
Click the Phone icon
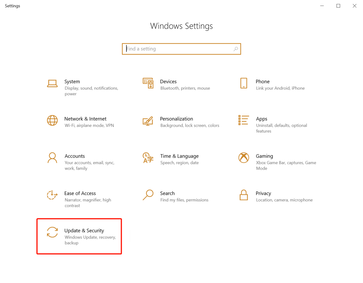click(x=244, y=83)
